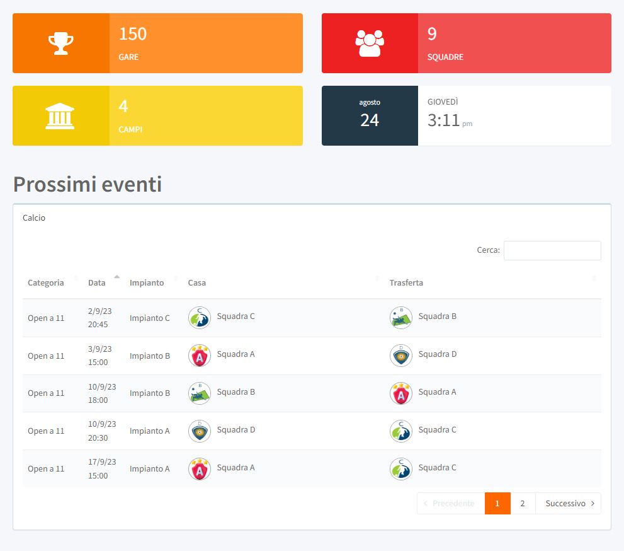The image size is (624, 551).
Task: Sort table by Data column header
Action: pos(97,282)
